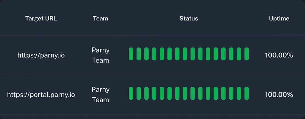This screenshot has height=119, width=305.
Task: Select last status bar for parny.io
Action: [x=247, y=54]
